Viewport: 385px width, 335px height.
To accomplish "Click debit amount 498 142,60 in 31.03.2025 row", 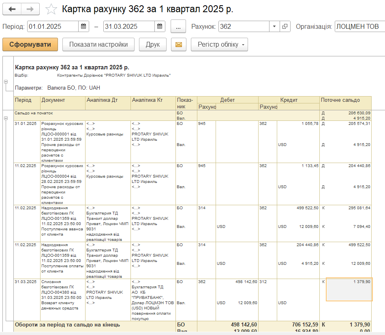I will click(x=246, y=281).
